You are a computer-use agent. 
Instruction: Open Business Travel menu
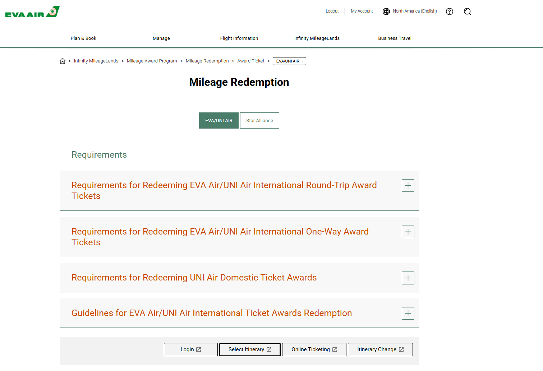[395, 38]
